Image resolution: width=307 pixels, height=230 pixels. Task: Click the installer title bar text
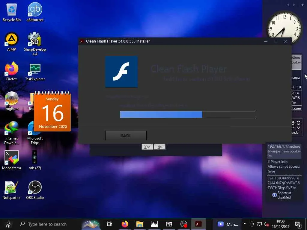click(x=118, y=41)
